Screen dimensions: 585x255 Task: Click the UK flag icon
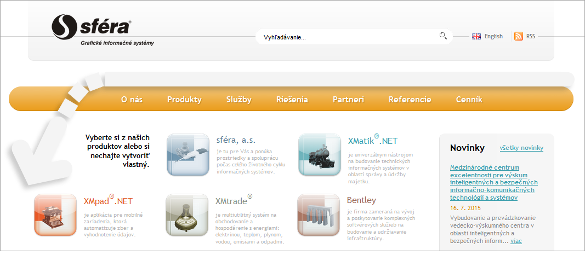(x=476, y=37)
